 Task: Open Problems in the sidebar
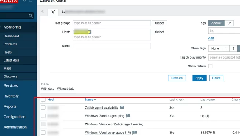[10, 44]
